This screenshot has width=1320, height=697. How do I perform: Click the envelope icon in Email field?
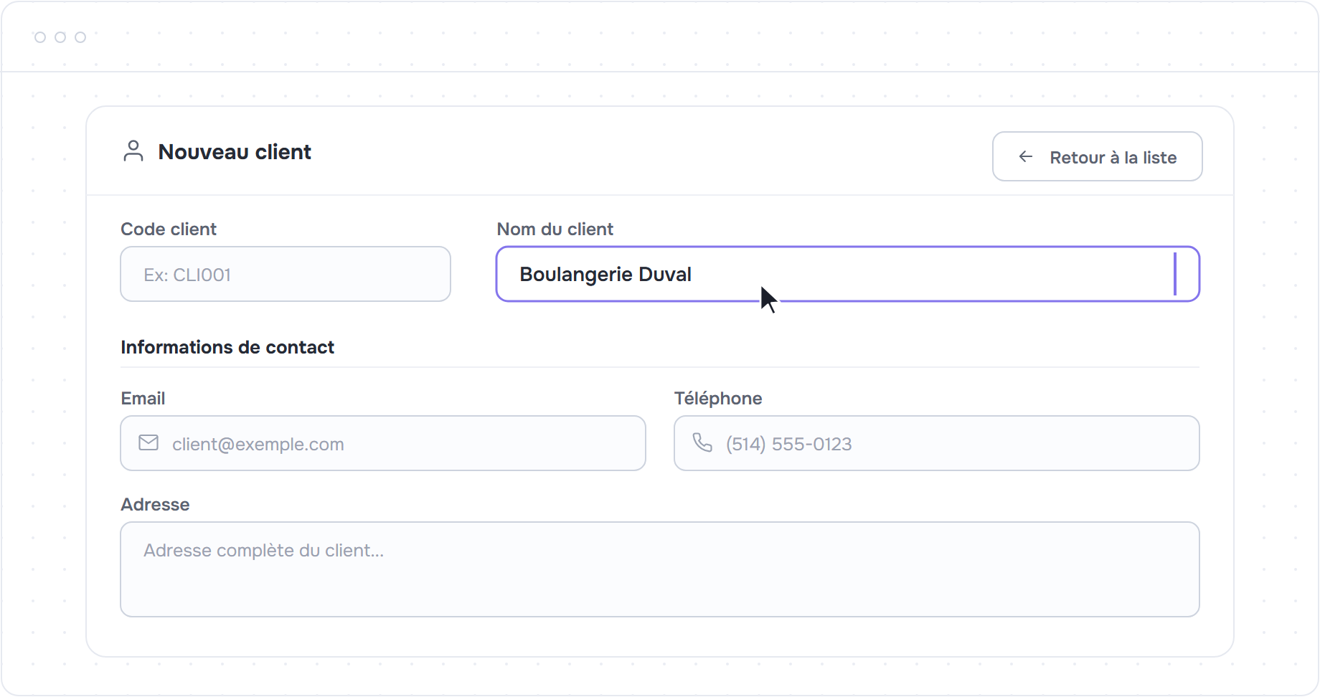click(148, 442)
